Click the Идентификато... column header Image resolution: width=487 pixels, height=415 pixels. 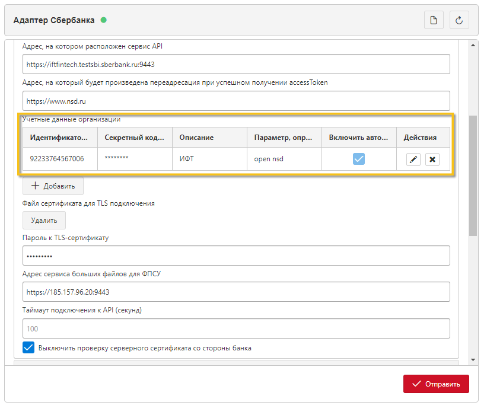point(60,138)
